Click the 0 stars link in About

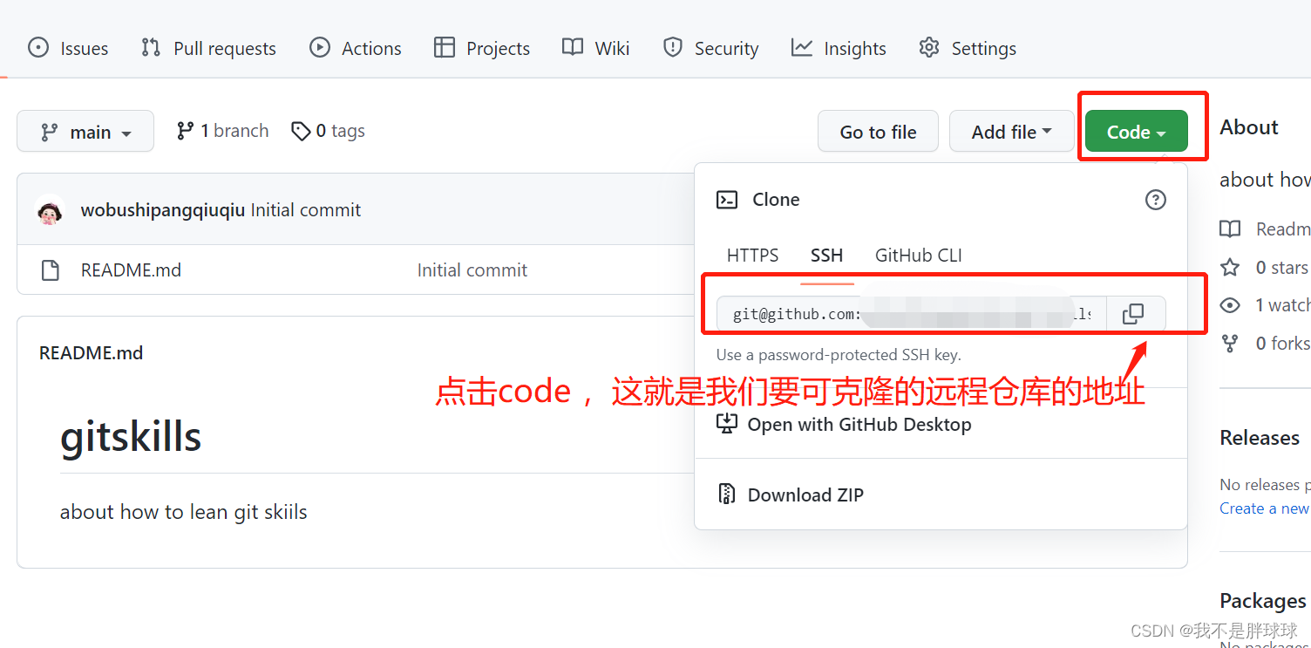coord(1281,268)
